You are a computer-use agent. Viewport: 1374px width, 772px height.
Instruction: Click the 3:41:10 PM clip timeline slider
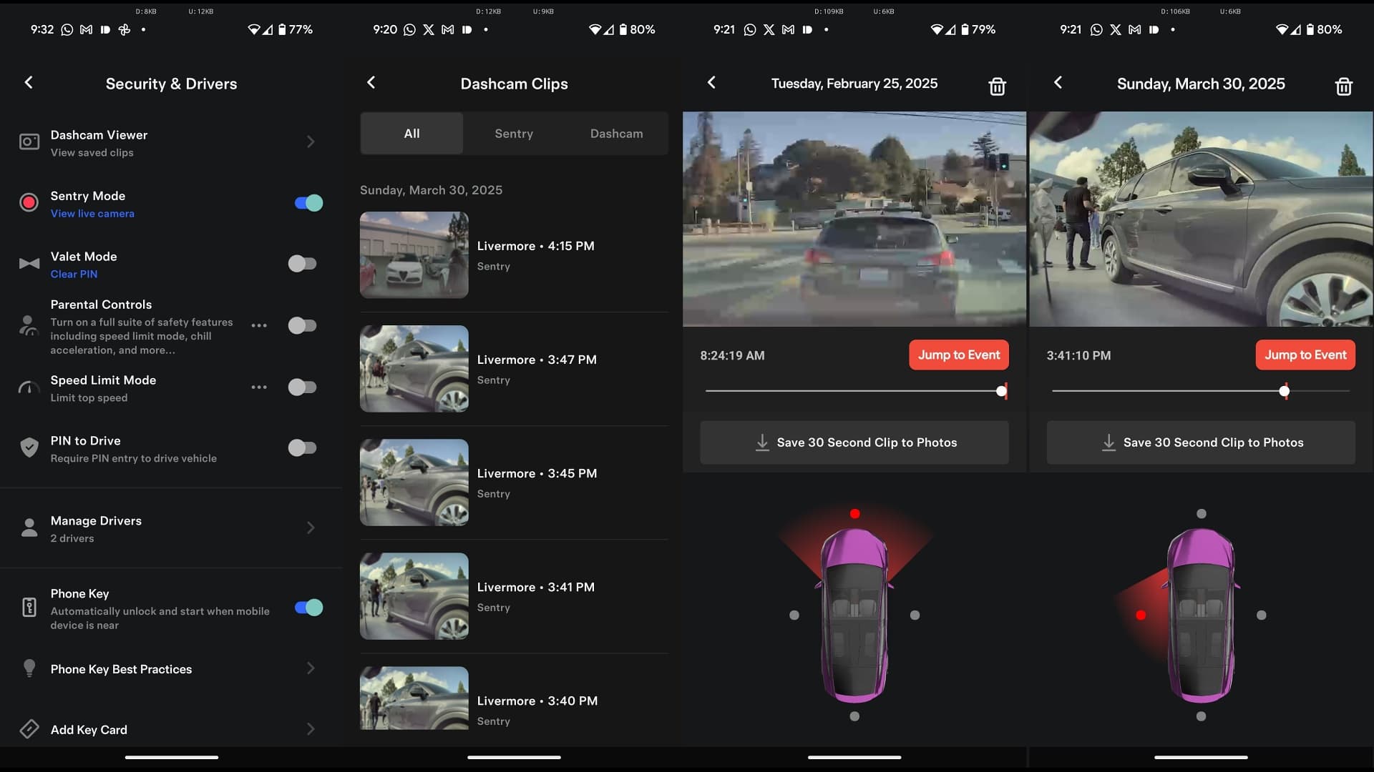(1201, 391)
